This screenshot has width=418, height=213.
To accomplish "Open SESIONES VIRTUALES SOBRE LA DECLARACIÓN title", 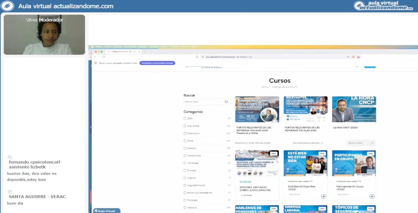I will coord(256,189).
